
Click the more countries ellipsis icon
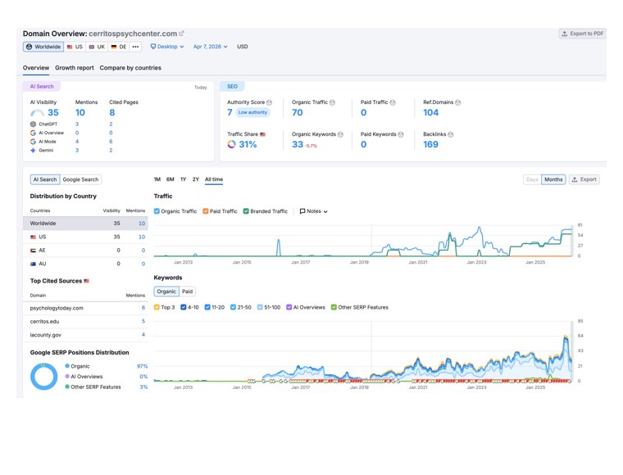135,47
